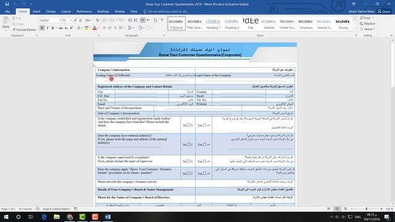Save the document from Quick Access Toolbar
Screen dimensions: 395x222
(7, 4)
